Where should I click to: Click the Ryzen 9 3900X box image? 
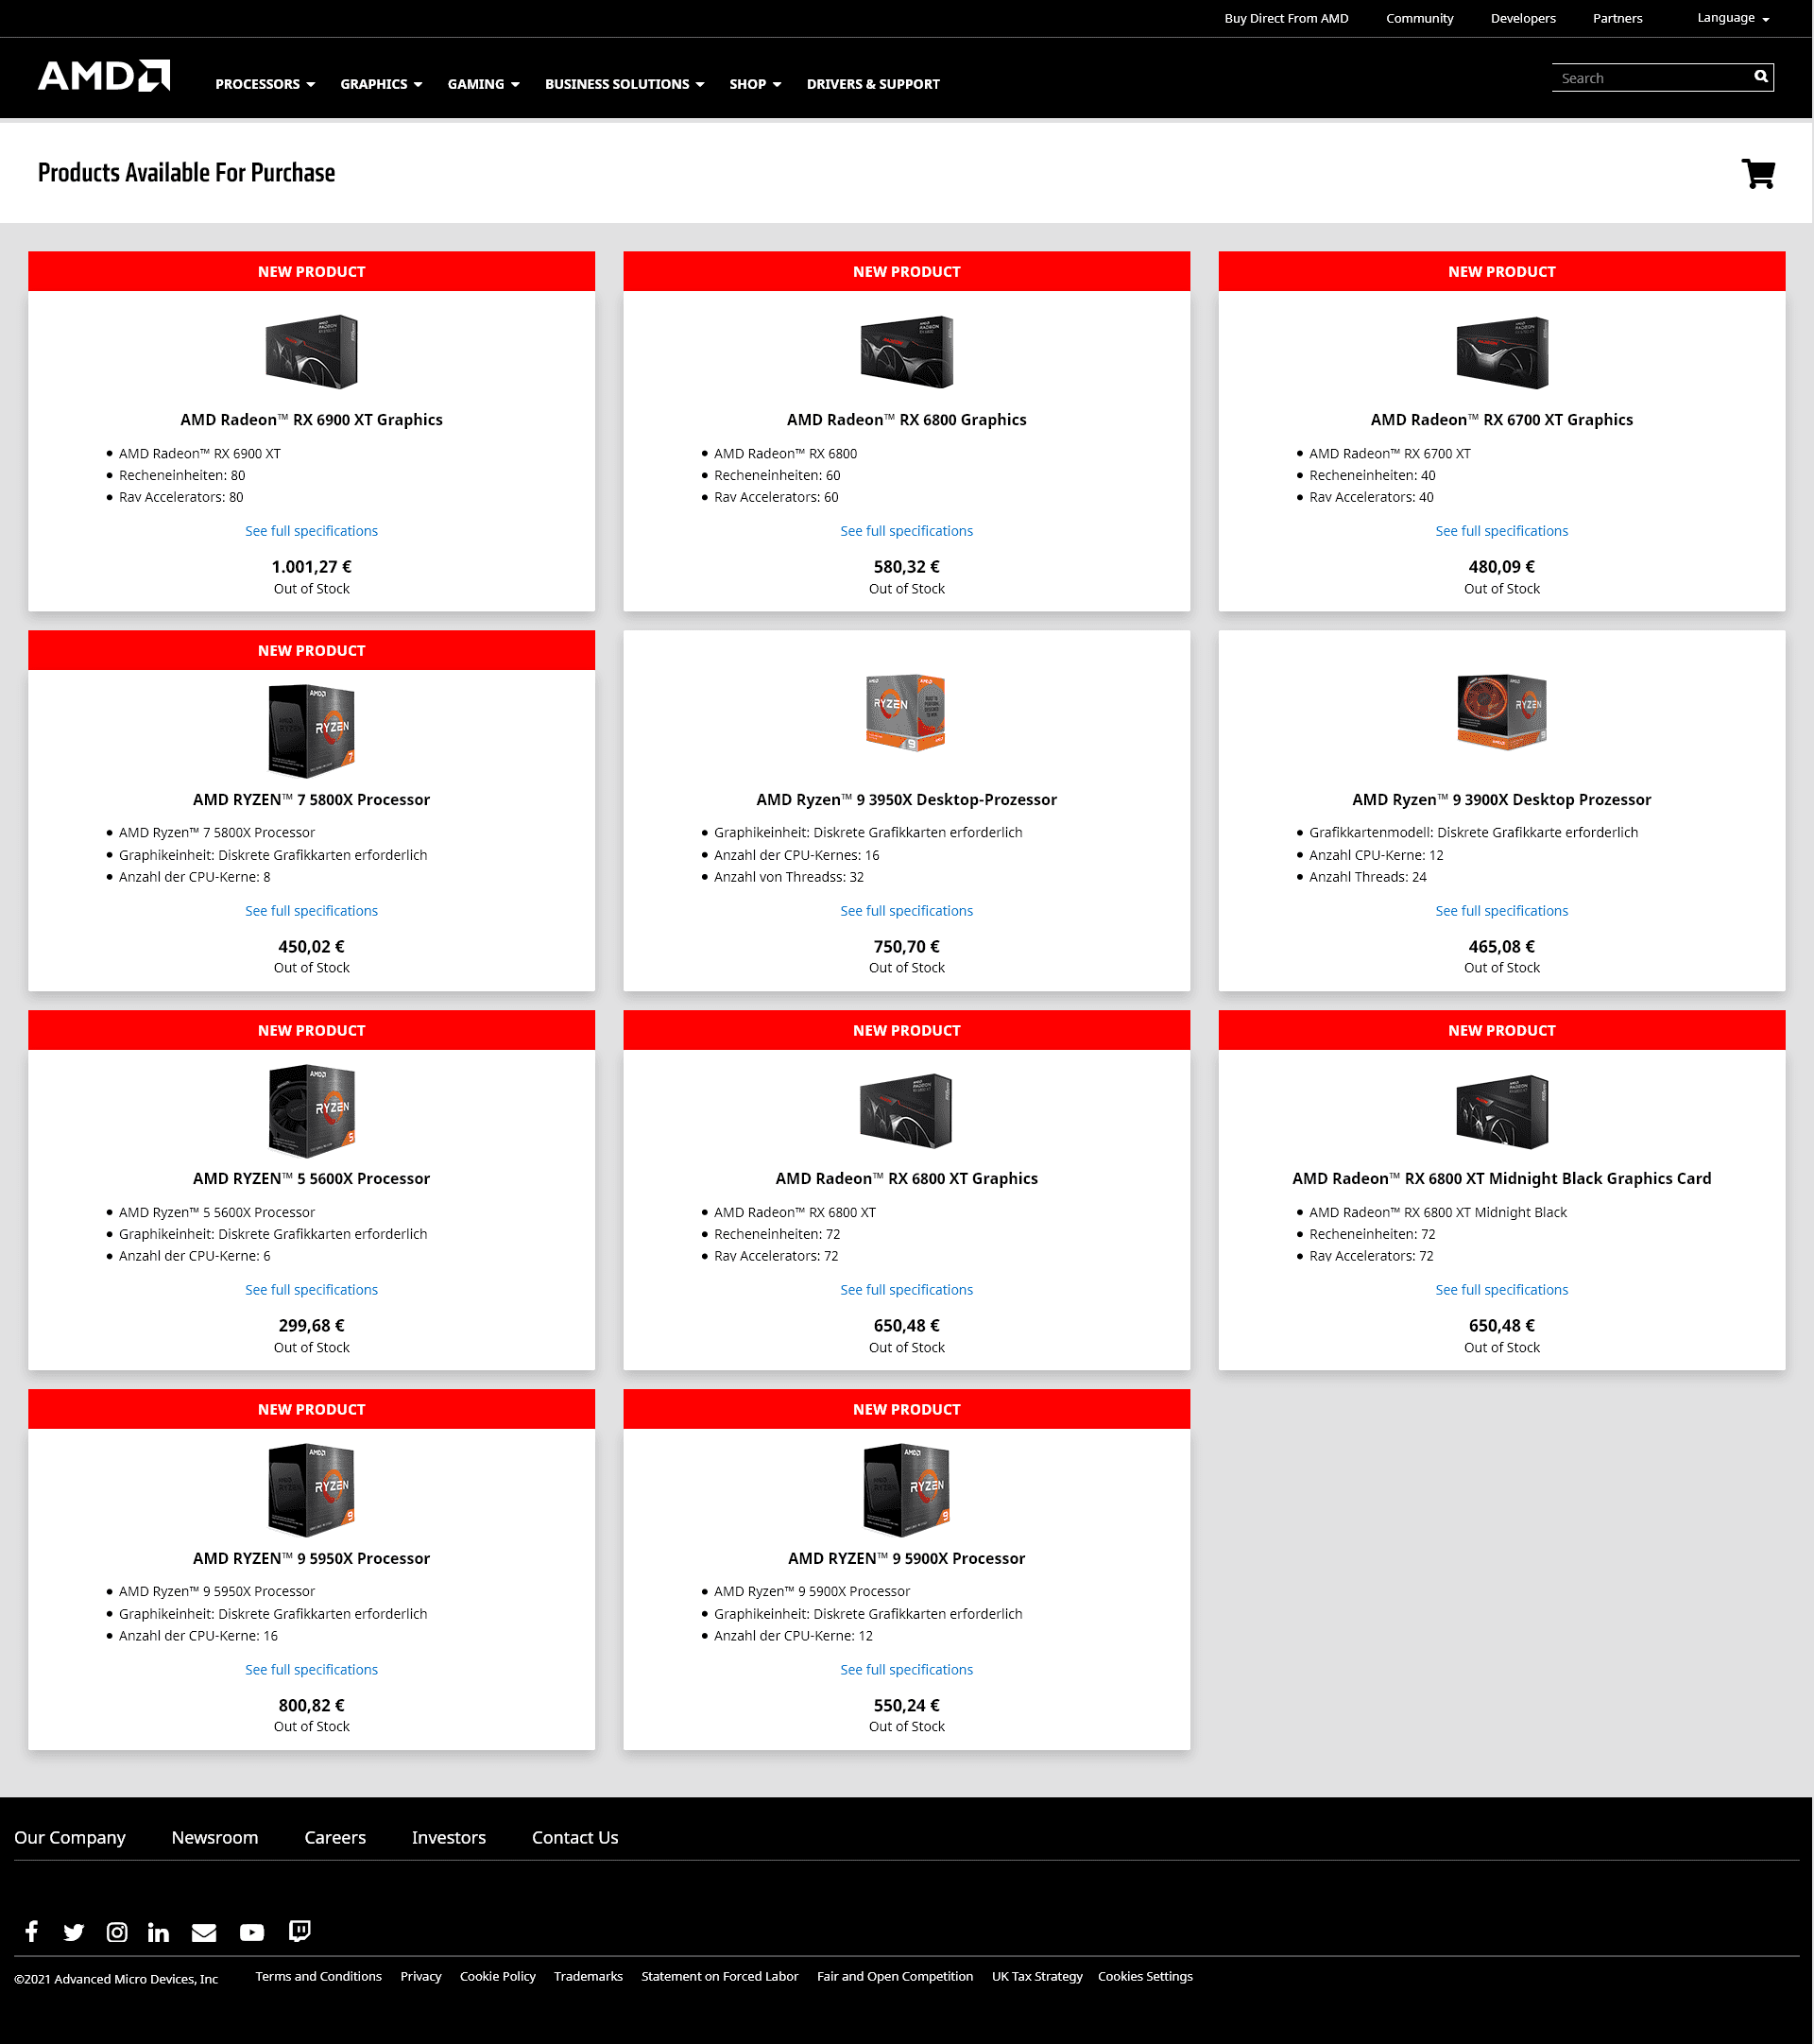[1502, 712]
